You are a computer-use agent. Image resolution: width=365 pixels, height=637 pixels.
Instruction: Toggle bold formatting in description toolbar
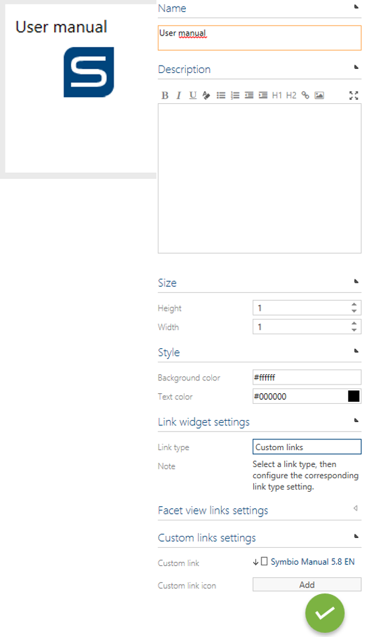pyautogui.click(x=164, y=96)
